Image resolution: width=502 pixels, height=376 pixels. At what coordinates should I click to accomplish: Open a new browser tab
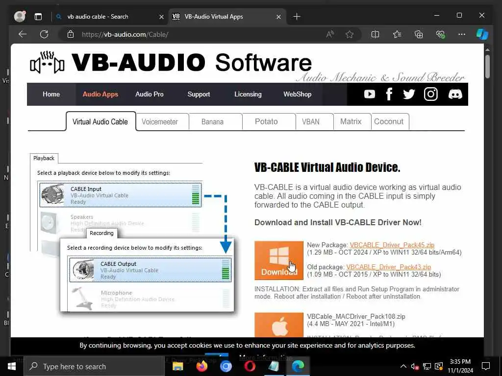click(x=297, y=17)
